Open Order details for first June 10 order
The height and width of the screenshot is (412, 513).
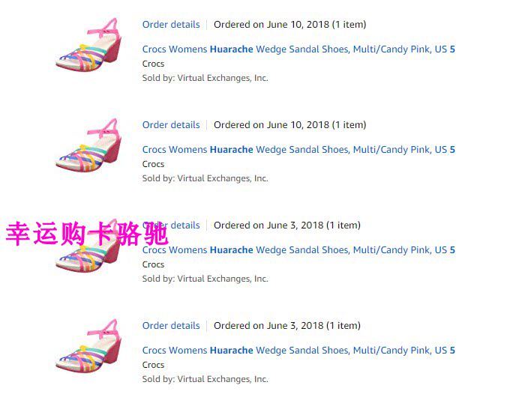(171, 25)
